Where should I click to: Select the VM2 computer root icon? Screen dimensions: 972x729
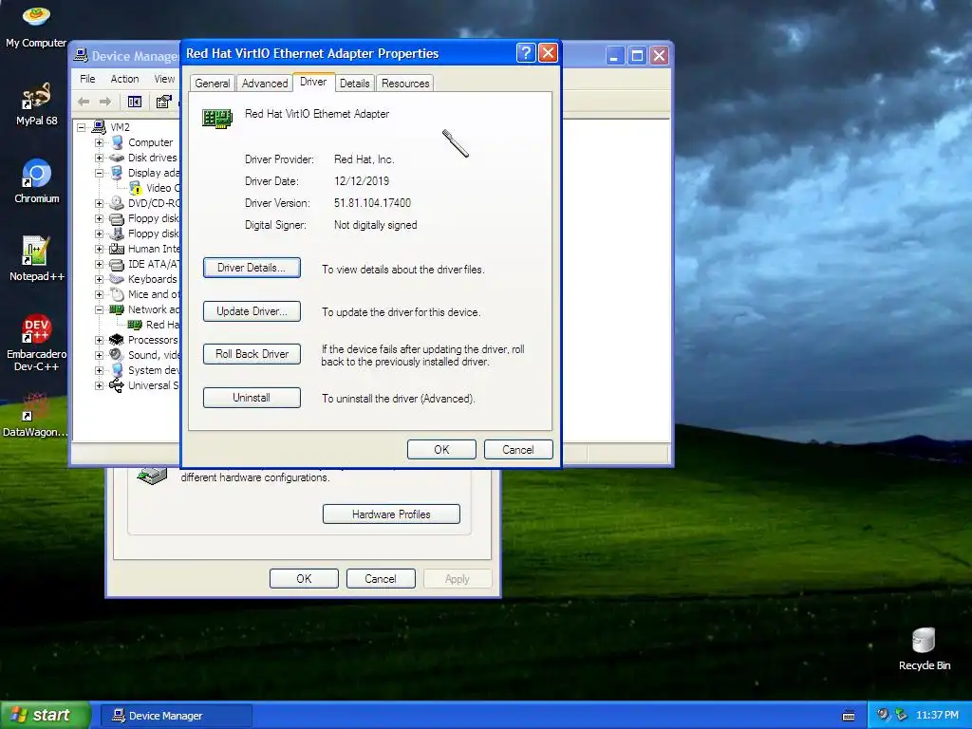[x=99, y=127]
